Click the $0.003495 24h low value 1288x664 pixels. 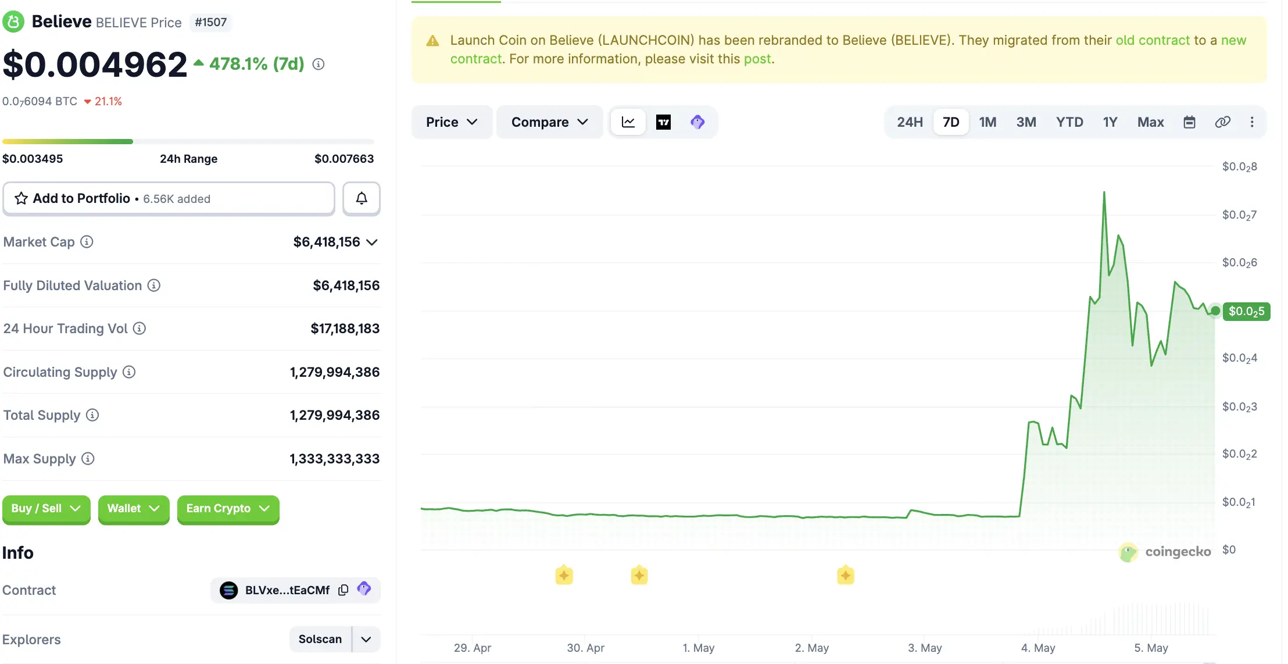[33, 159]
